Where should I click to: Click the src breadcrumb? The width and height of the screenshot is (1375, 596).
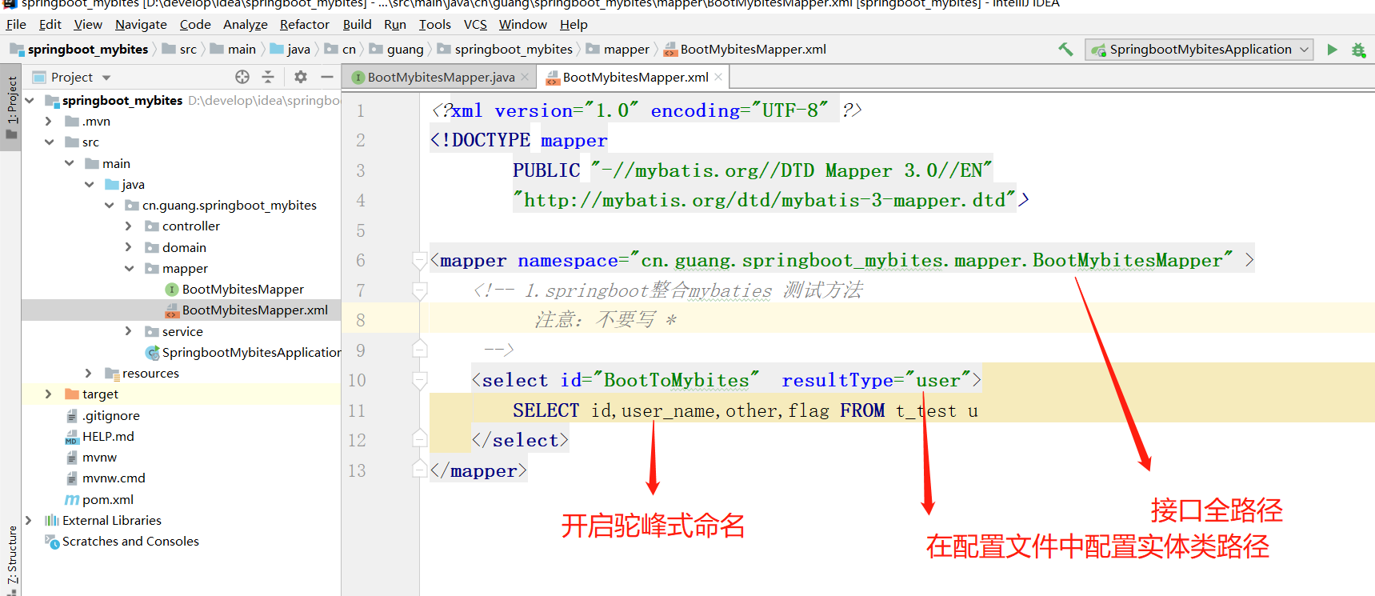180,49
